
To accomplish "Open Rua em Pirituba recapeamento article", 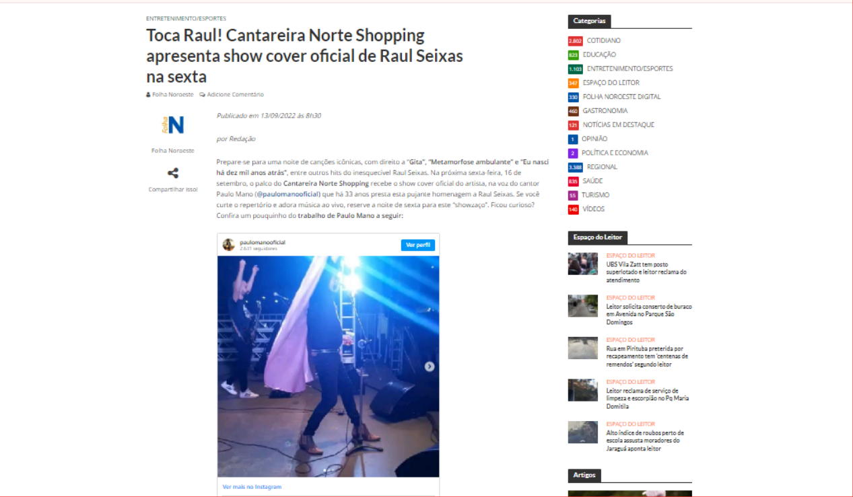I will pos(647,356).
